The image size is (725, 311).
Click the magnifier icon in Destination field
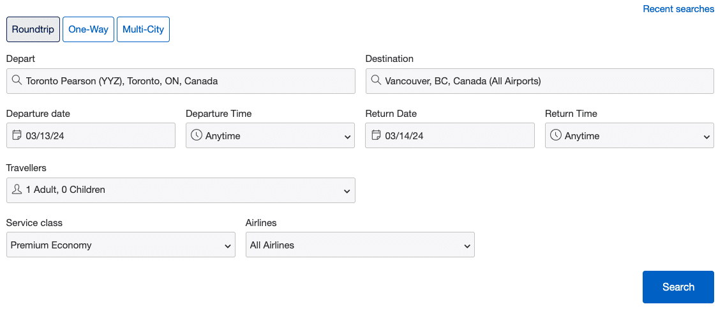pos(376,81)
